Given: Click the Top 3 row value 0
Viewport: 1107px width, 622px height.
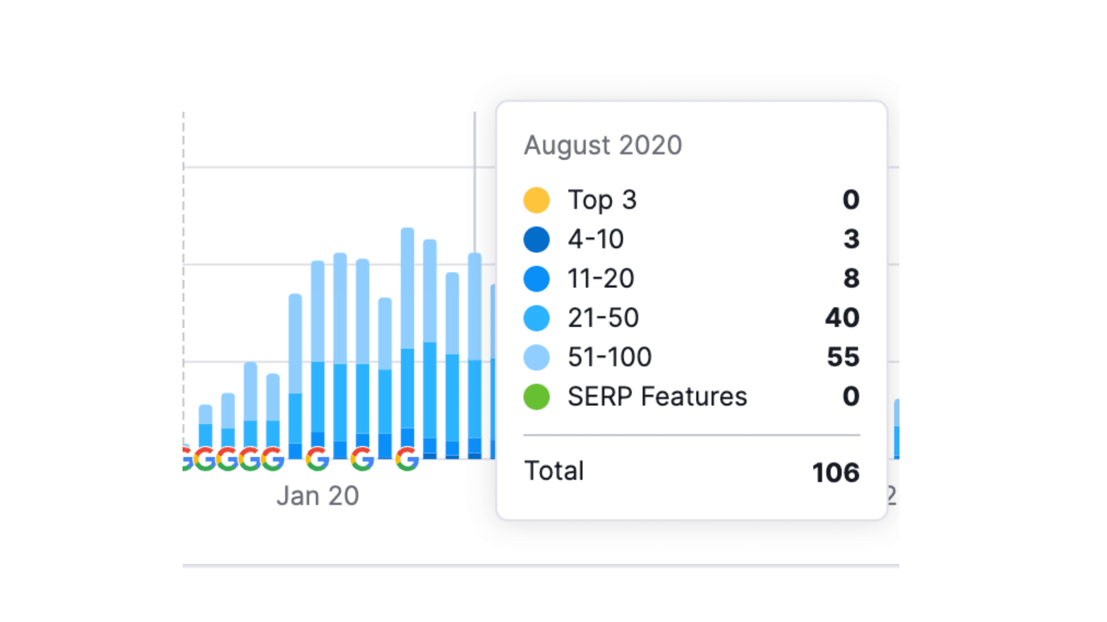Looking at the screenshot, I should (851, 200).
